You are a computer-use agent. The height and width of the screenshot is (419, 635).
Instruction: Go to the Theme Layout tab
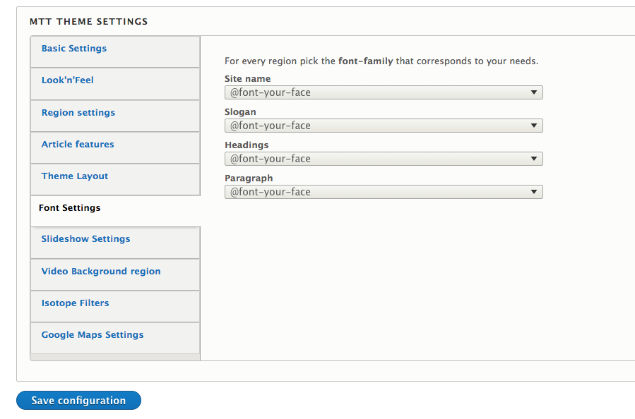[115, 179]
